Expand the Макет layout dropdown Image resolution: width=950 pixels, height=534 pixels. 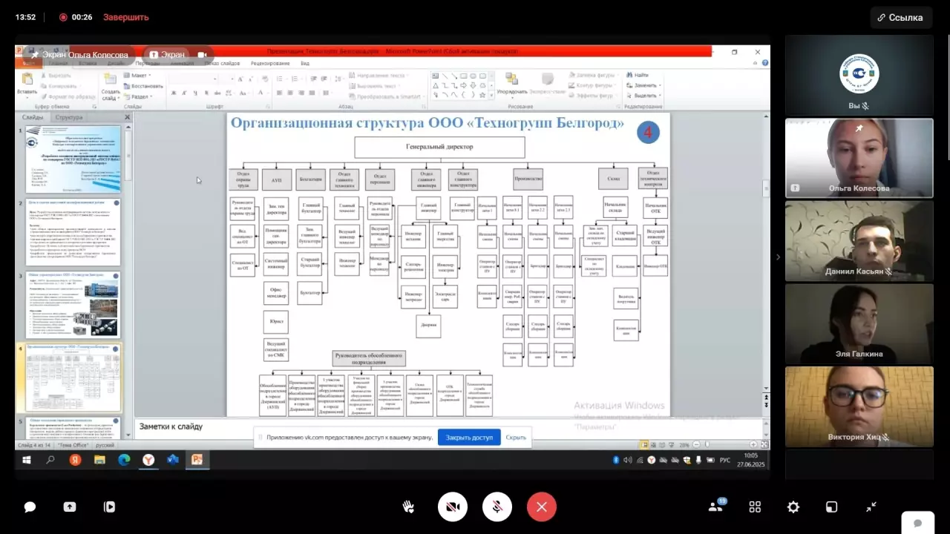[140, 76]
